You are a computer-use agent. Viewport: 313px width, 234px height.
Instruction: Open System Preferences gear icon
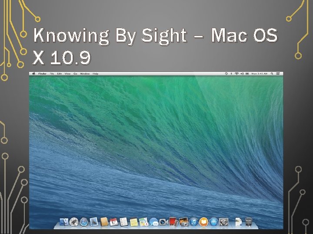point(223,222)
